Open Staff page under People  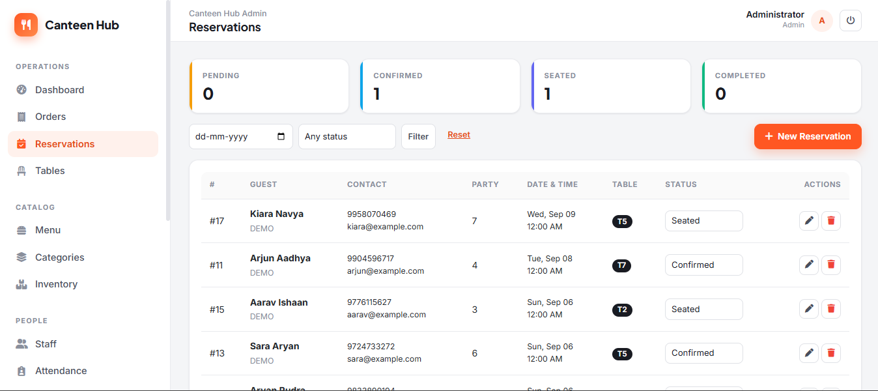(83, 344)
